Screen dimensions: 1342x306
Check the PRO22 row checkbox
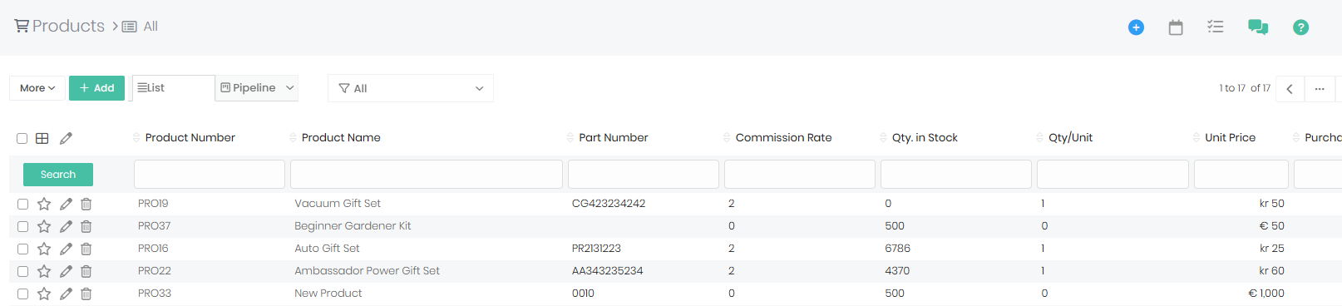(22, 271)
